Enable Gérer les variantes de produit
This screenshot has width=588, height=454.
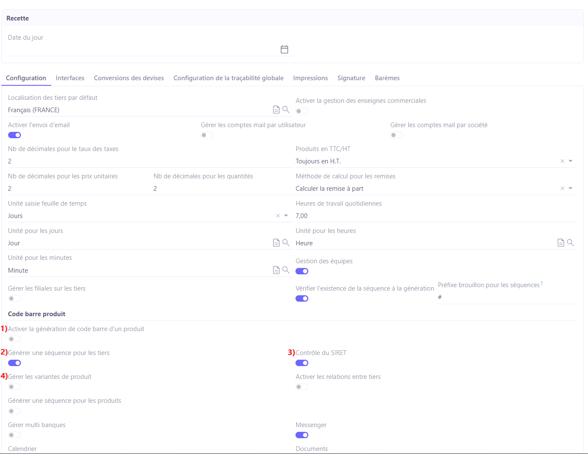point(15,387)
